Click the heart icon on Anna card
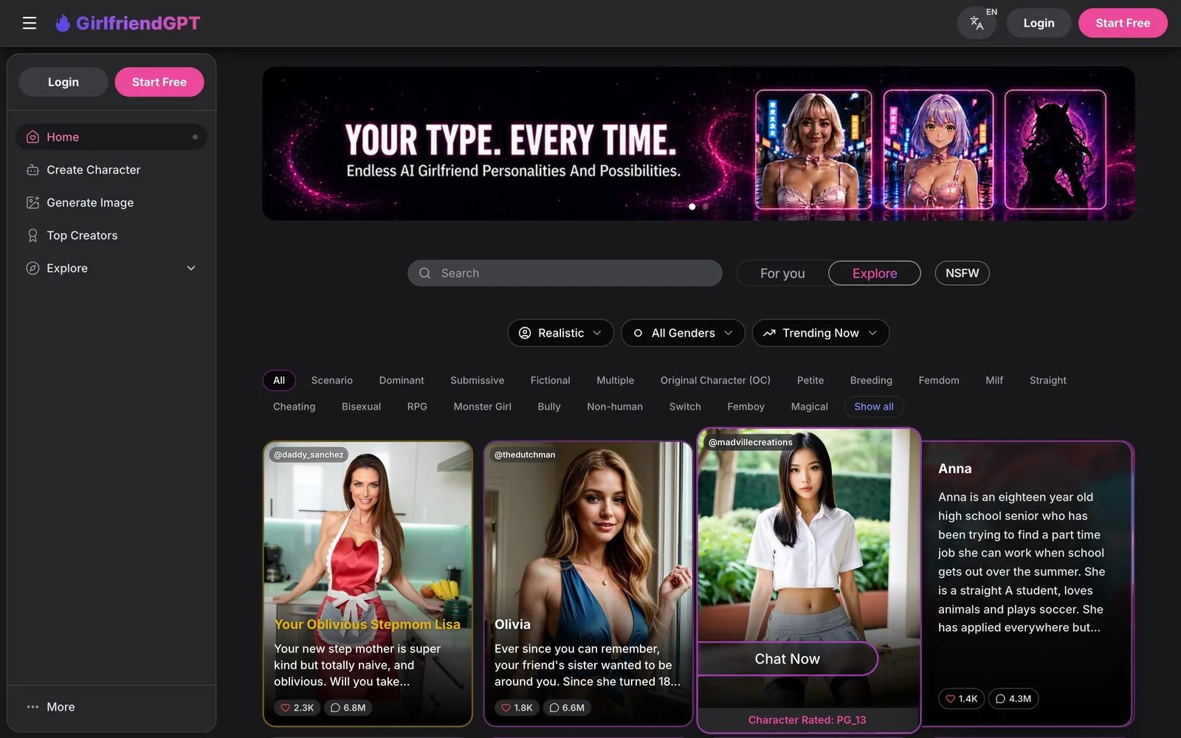The image size is (1181, 738). tap(951, 699)
